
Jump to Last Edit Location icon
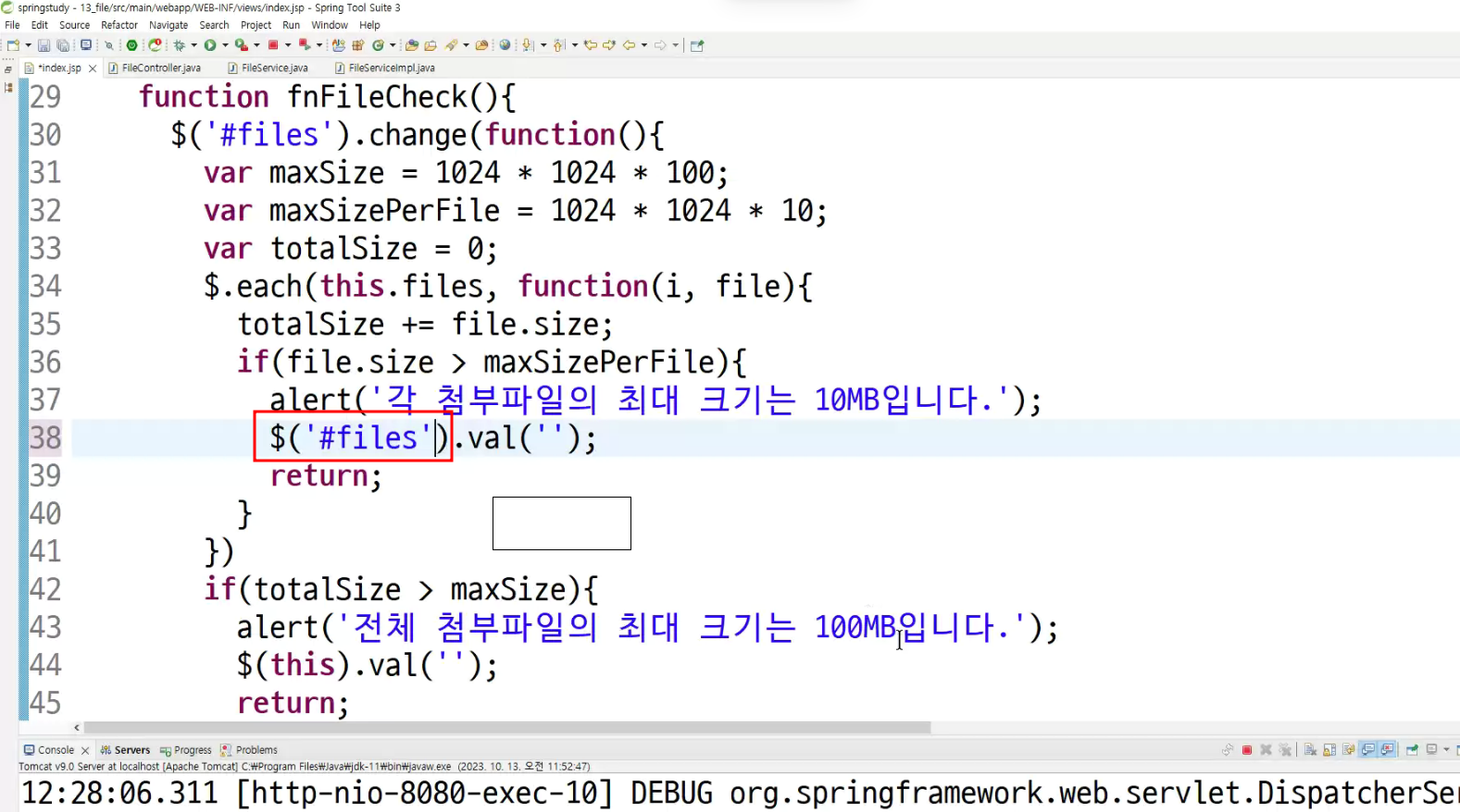[x=591, y=44]
